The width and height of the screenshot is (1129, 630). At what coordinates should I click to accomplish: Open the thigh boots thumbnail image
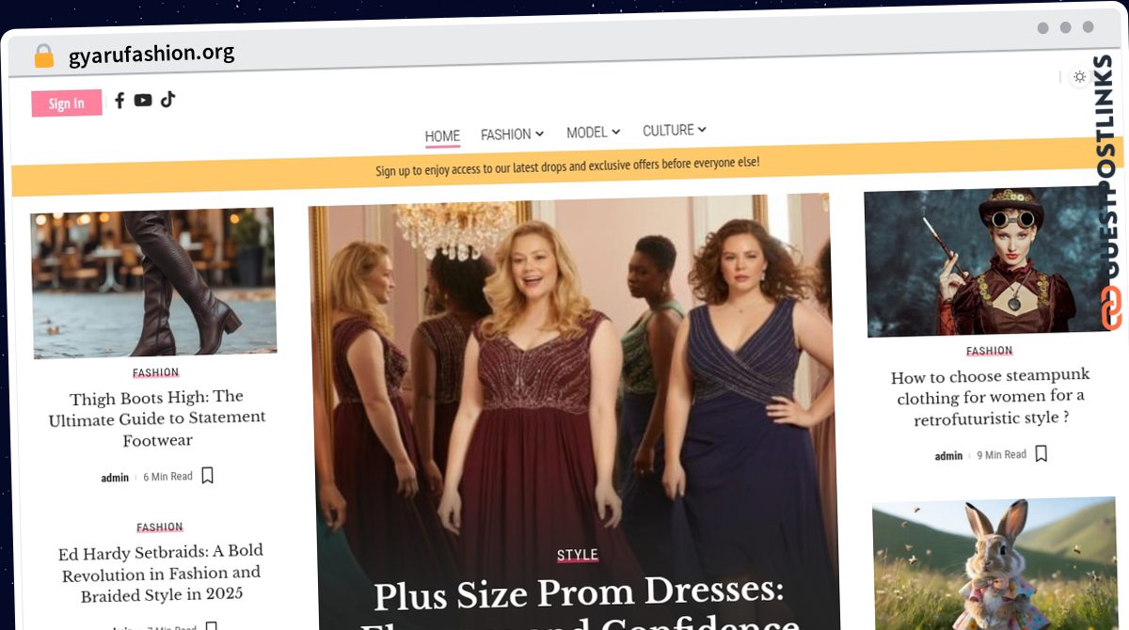click(x=153, y=282)
